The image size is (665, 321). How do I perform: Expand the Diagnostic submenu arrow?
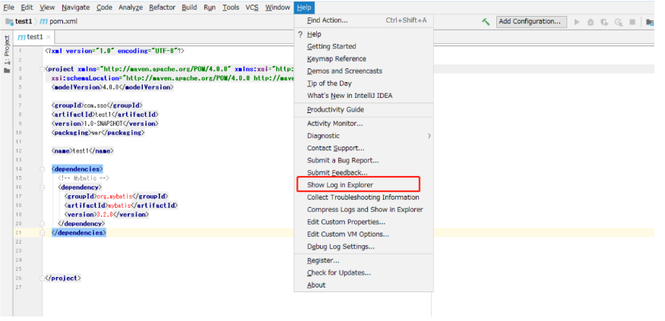[429, 136]
